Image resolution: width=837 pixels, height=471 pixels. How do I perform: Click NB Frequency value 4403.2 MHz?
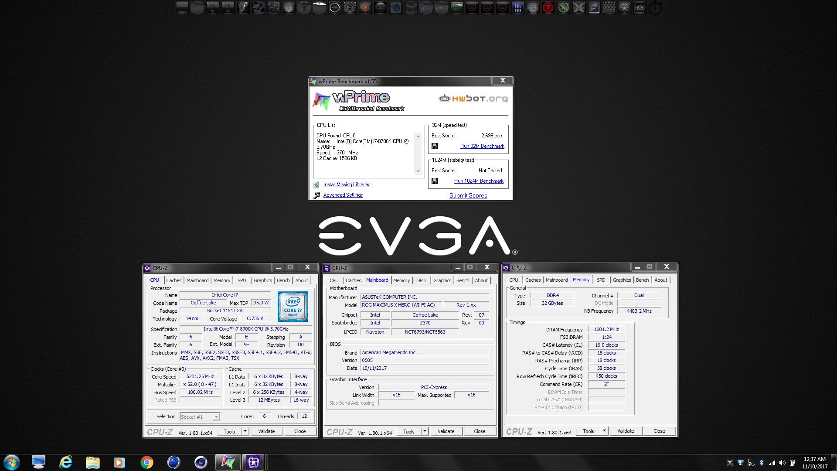coord(639,311)
